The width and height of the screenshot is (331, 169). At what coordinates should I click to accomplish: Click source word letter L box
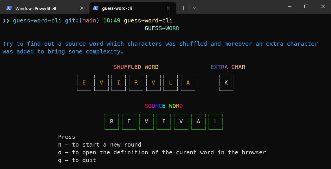215,122
